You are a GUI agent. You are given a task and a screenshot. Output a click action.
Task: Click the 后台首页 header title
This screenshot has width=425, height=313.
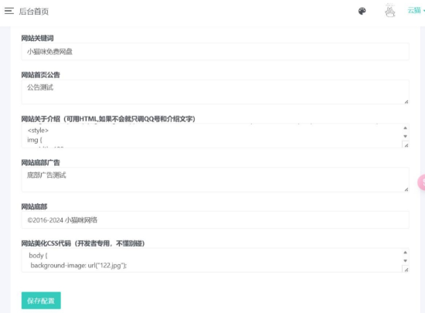(x=33, y=12)
